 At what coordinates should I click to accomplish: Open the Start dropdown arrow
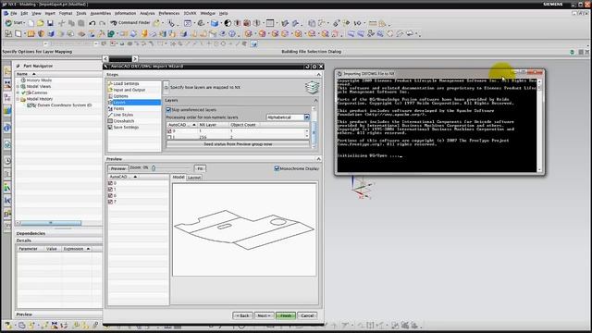click(x=25, y=23)
